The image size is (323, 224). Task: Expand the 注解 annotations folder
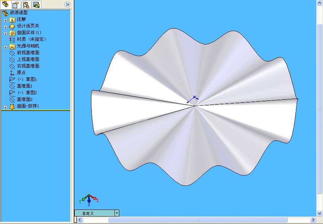pyautogui.click(x=5, y=20)
